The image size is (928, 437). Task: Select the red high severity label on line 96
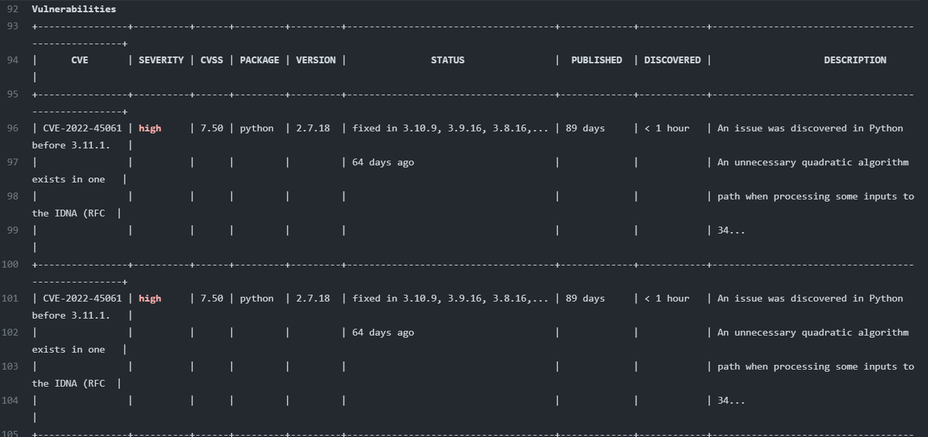149,128
